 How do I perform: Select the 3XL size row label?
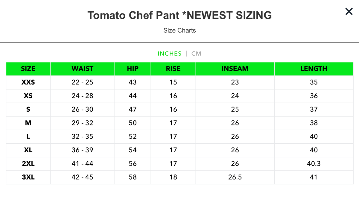click(28, 177)
